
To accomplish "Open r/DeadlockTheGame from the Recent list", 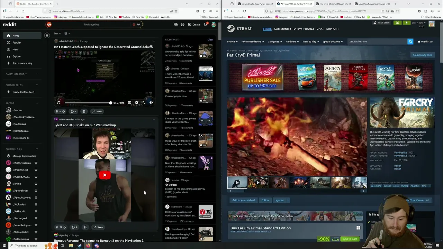I will 21,117.
